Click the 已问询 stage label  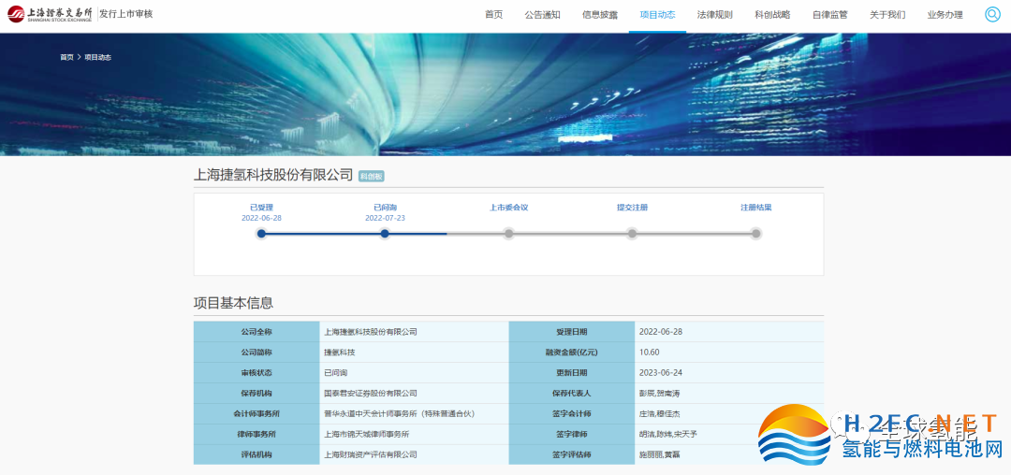click(x=385, y=208)
